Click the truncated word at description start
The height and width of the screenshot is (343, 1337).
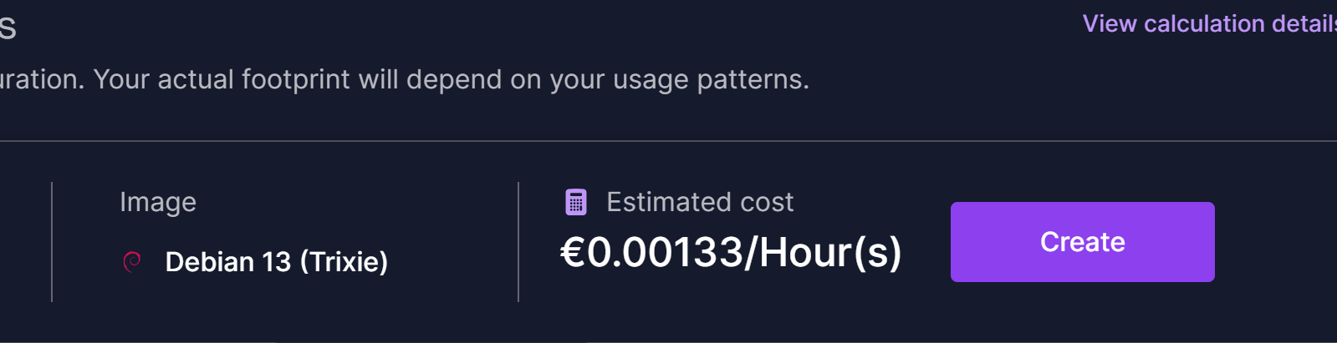pos(40,79)
